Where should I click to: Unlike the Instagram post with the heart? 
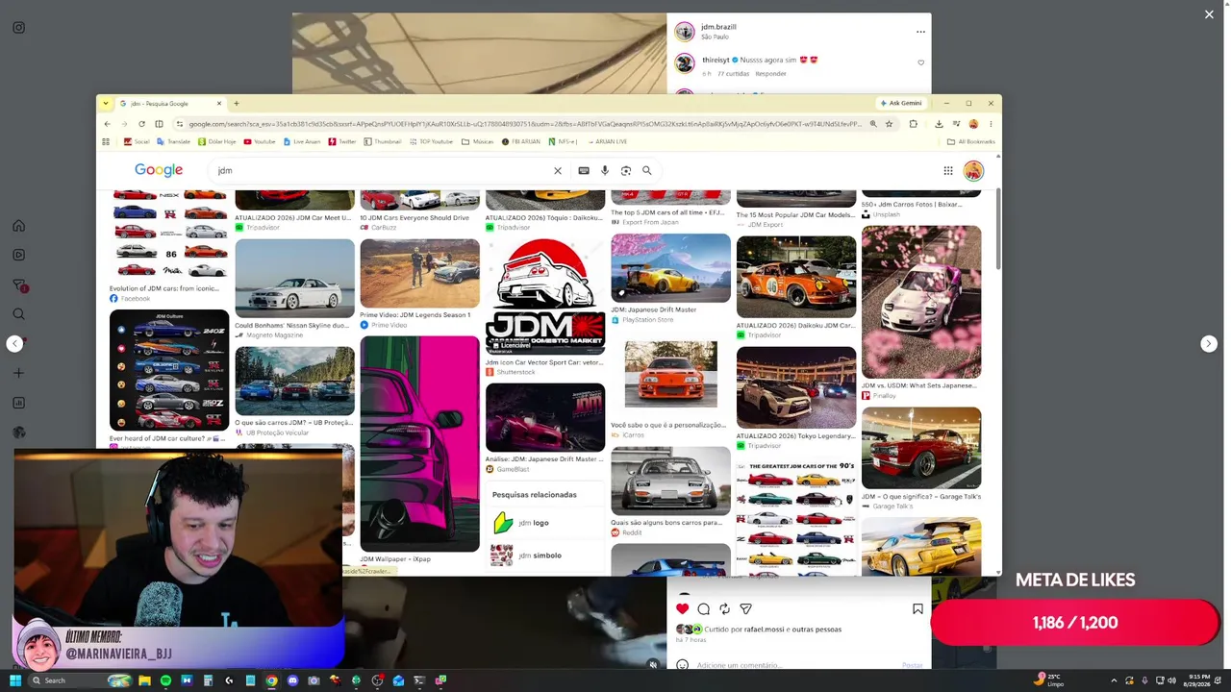(683, 608)
